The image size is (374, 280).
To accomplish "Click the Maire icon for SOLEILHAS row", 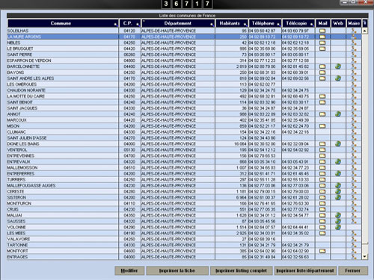I will (354, 31).
